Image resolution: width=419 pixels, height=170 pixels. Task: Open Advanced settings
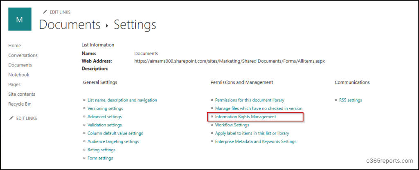[x=104, y=117]
